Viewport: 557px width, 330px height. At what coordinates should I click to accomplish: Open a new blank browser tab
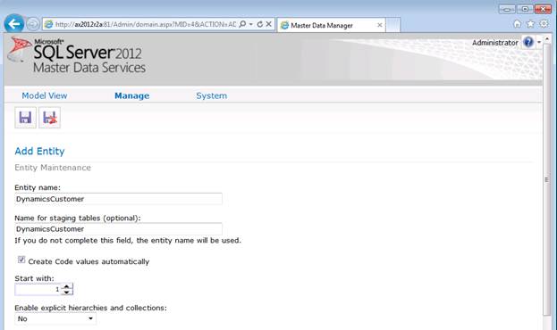pyautogui.click(x=392, y=25)
